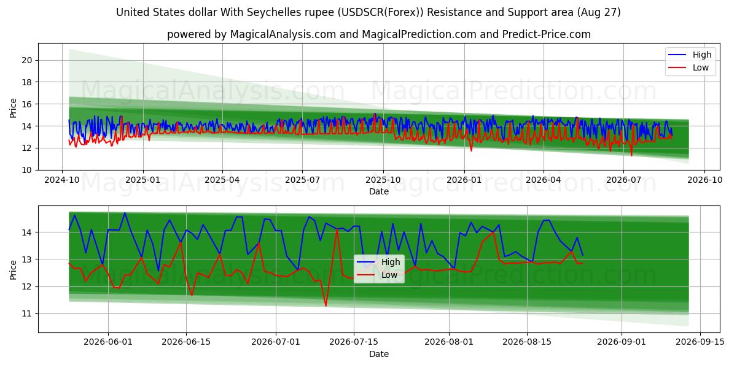Click the '2025-07' date tick on top chart

(x=302, y=181)
